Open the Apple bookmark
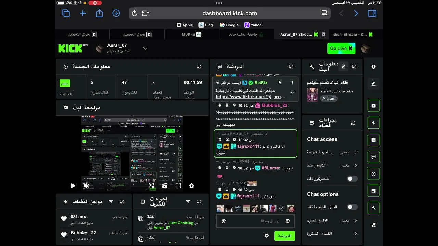 pos(185,25)
